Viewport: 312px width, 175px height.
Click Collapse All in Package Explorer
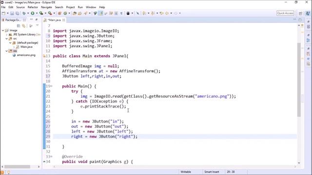[19, 26]
